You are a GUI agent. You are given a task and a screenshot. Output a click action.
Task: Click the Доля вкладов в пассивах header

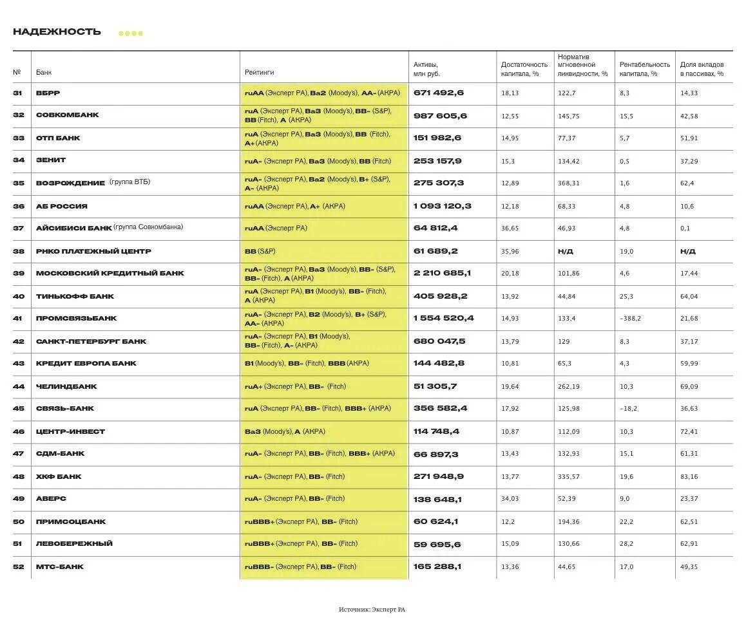(702, 69)
